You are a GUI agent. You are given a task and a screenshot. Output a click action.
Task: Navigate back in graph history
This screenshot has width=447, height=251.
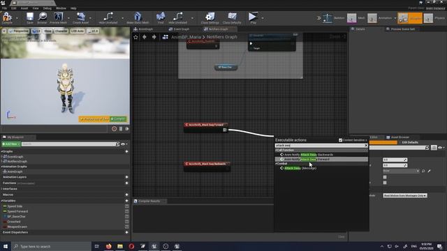(145, 37)
